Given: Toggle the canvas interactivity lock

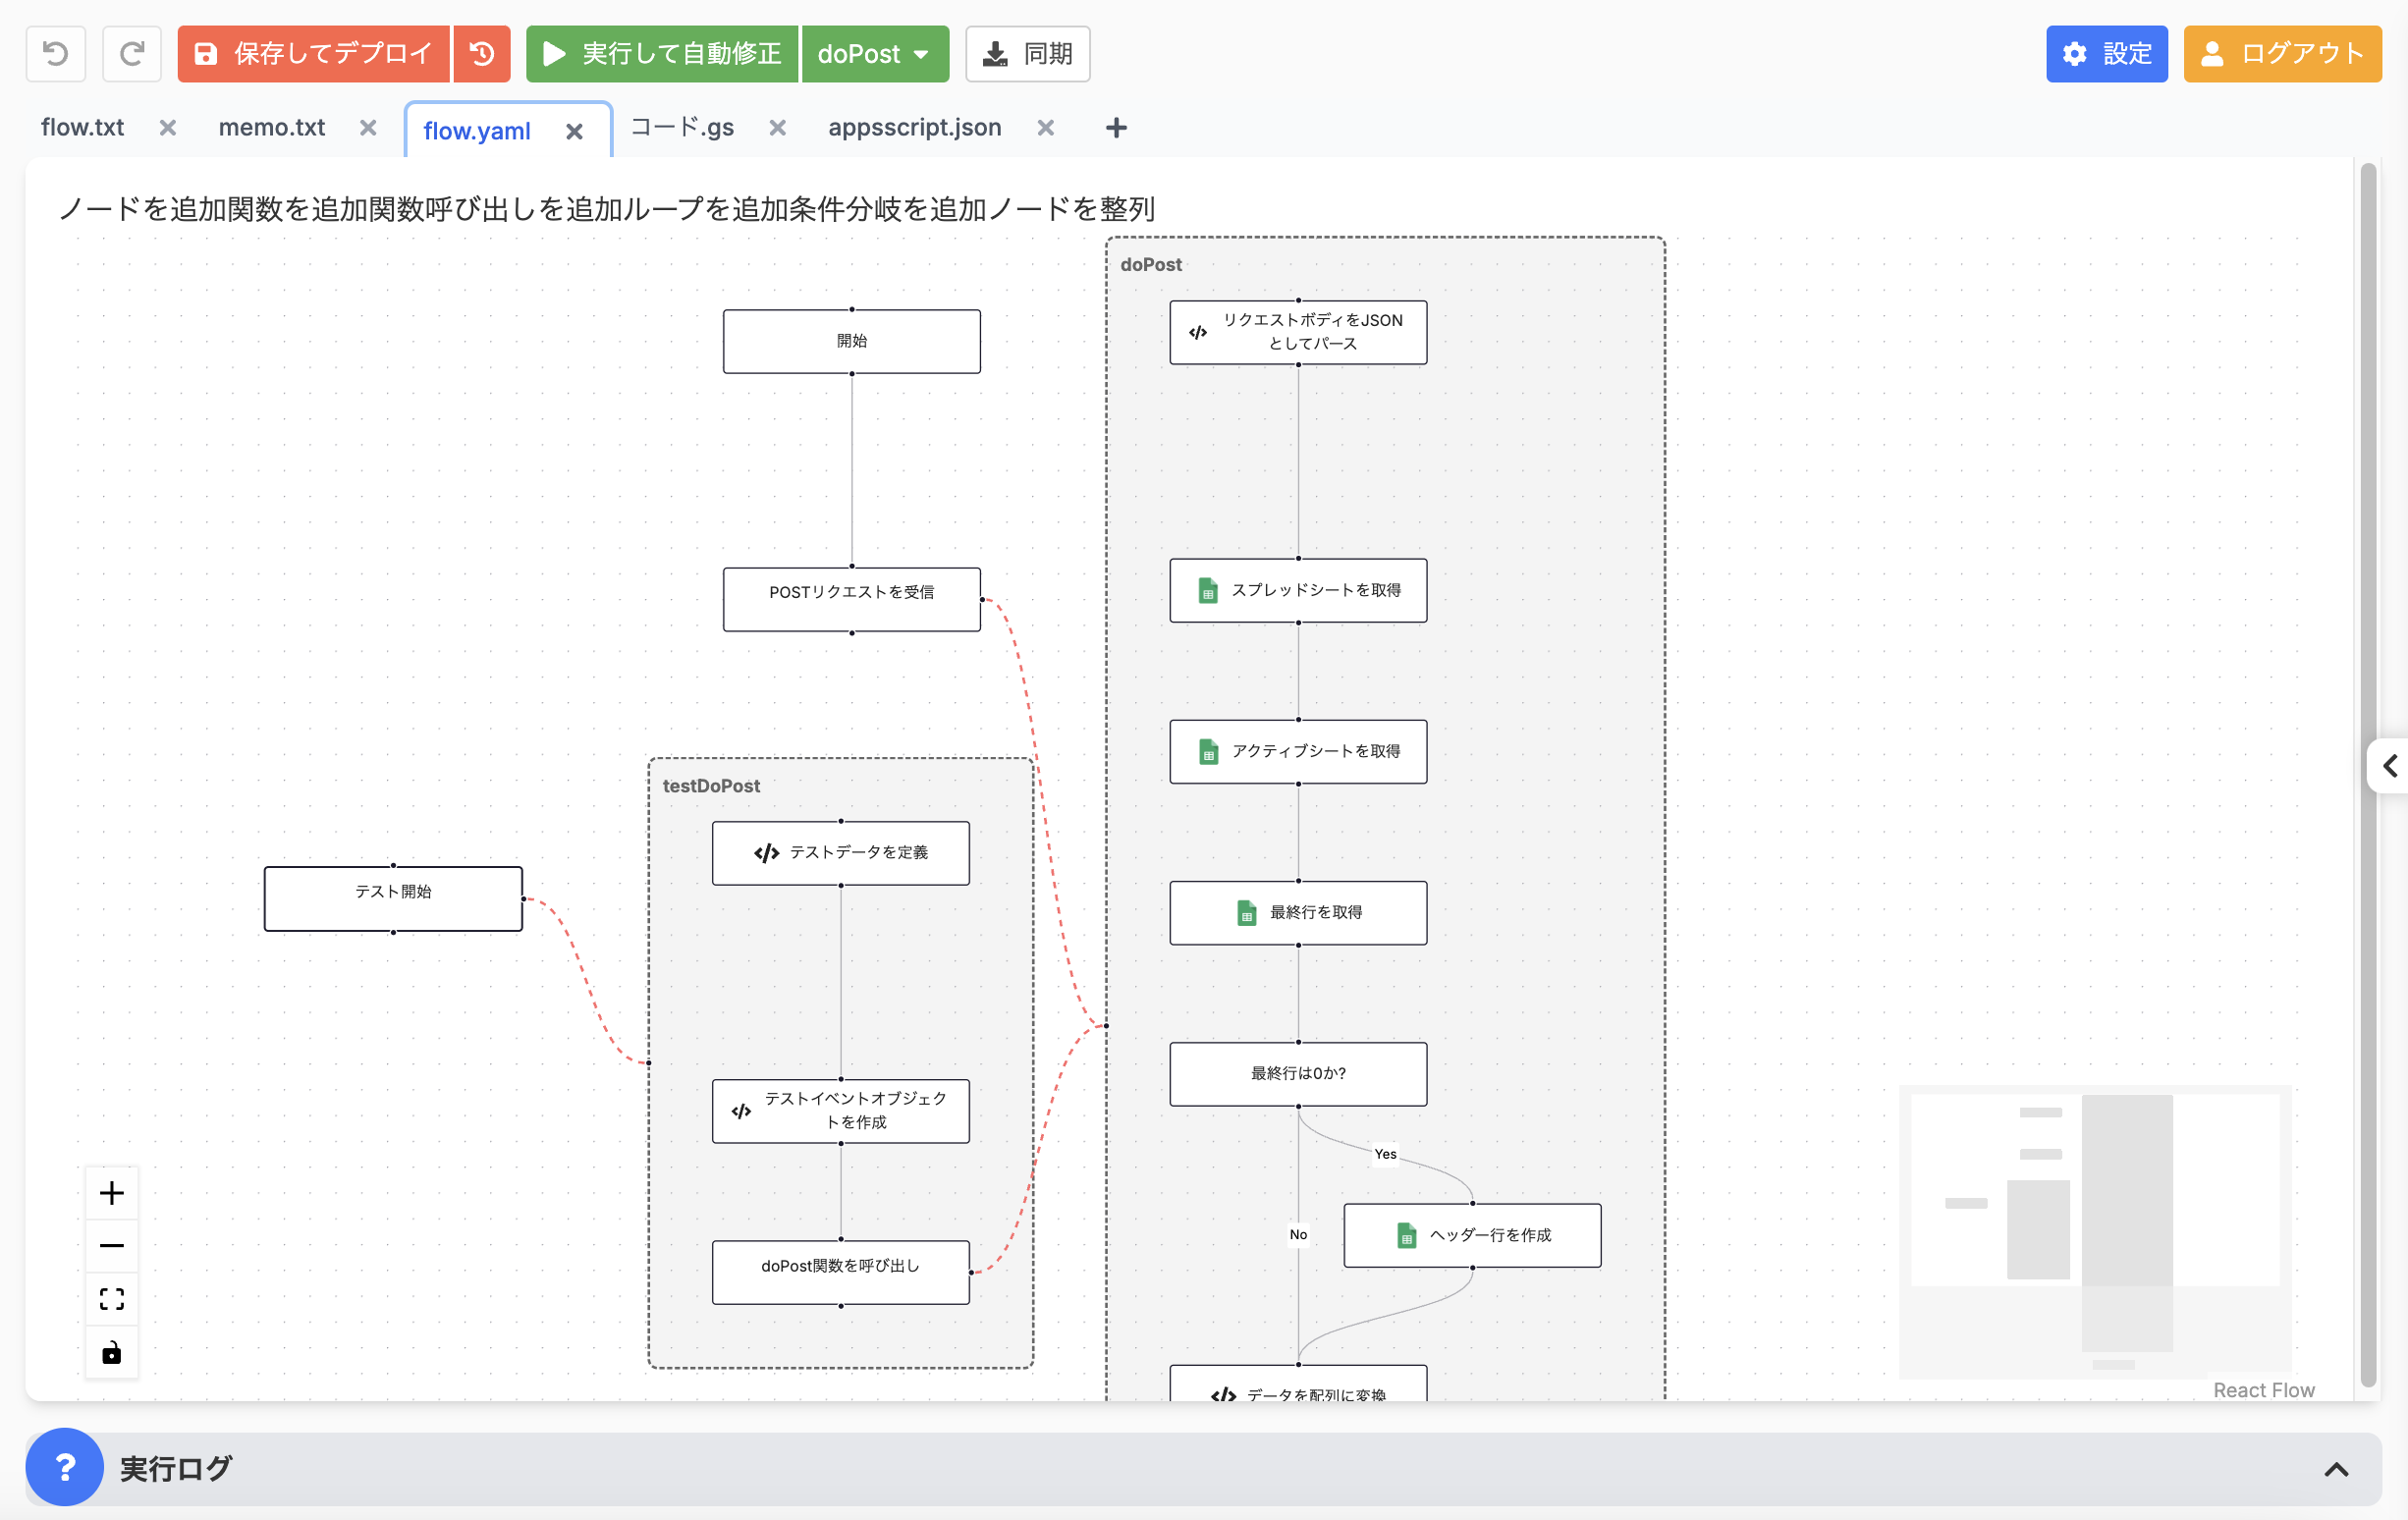Looking at the screenshot, I should pos(112,1353).
